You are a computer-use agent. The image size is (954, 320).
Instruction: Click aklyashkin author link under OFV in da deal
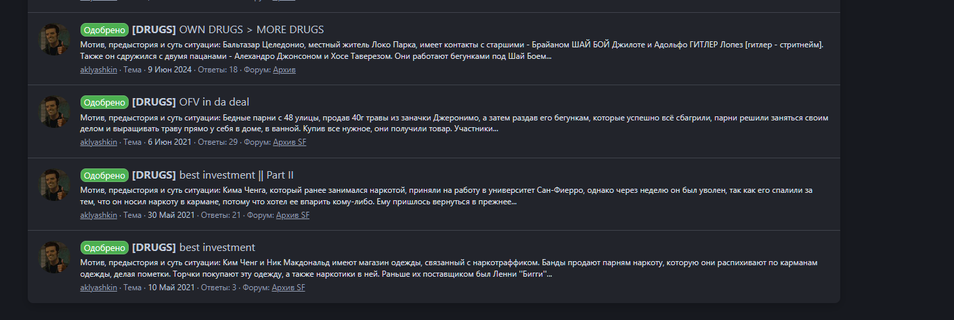tap(98, 142)
